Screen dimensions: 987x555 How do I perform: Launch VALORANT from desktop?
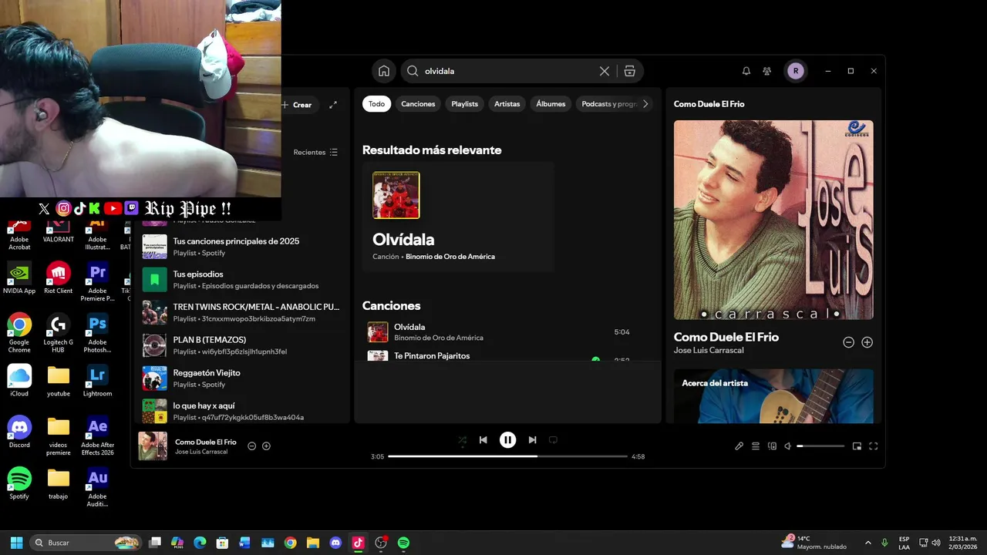[x=58, y=230]
